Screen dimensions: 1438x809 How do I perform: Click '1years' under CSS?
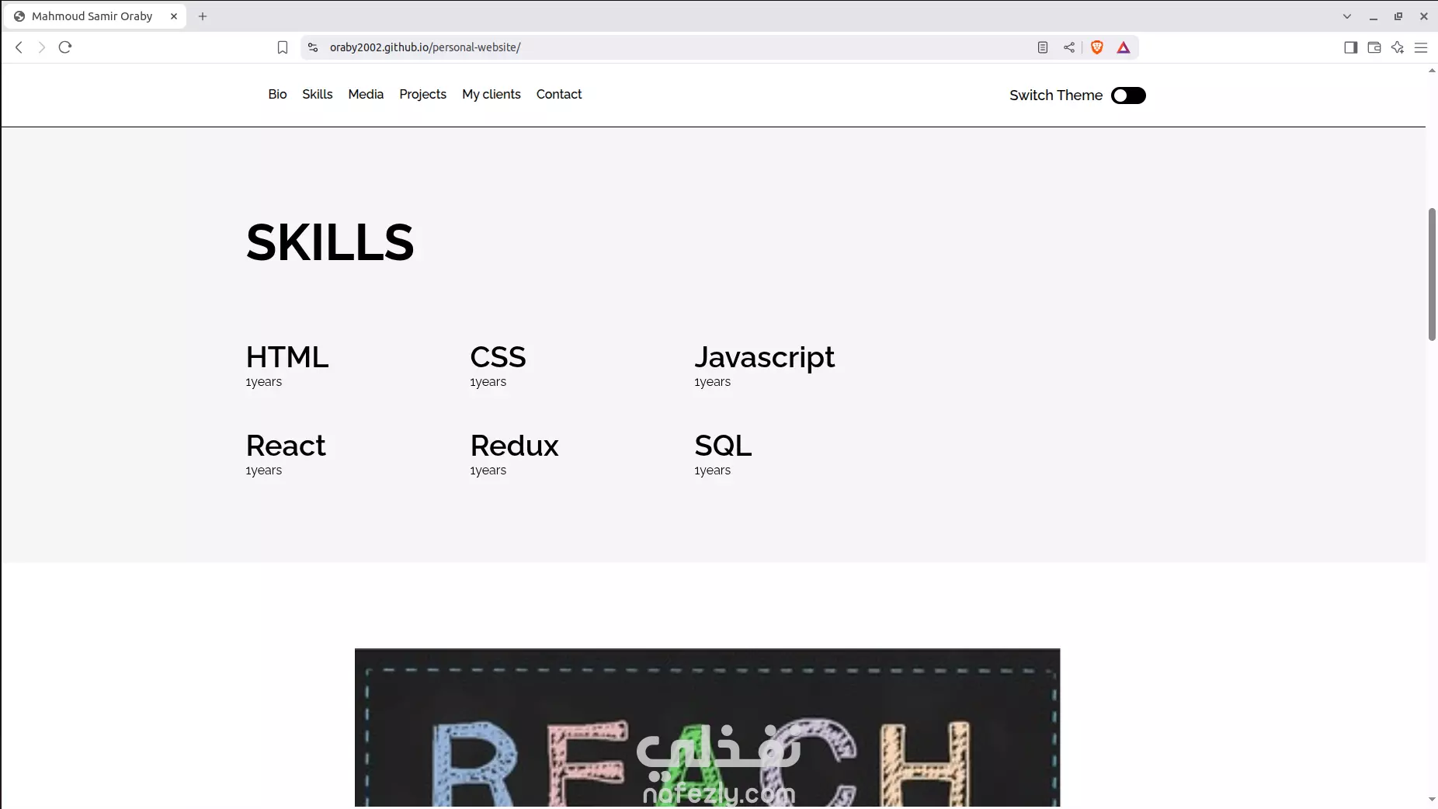[x=488, y=382]
